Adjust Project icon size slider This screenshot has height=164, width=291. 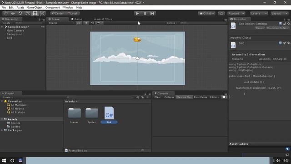pyautogui.click(x=142, y=150)
